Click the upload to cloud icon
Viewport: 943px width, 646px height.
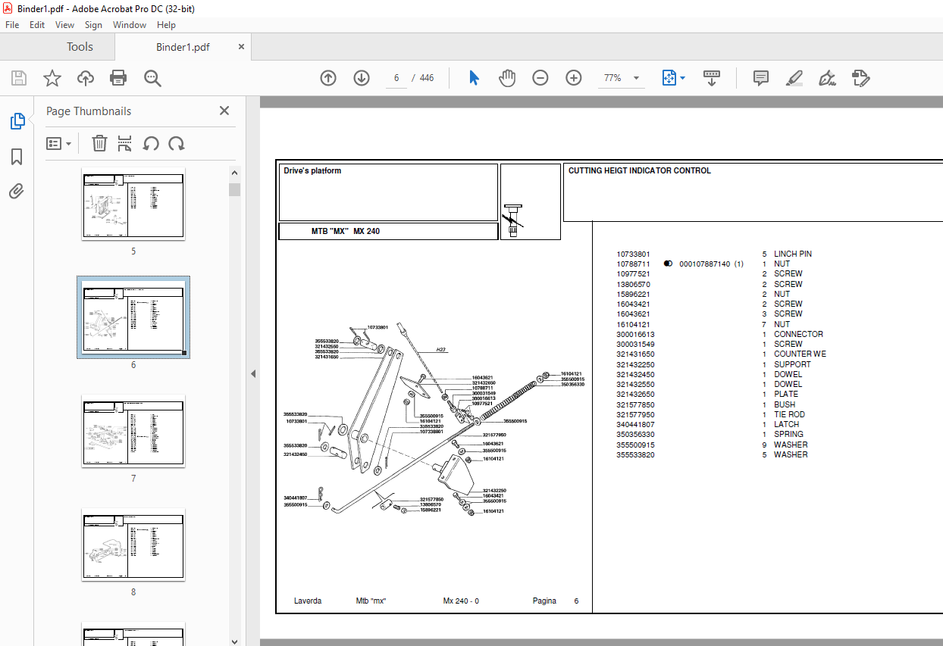click(86, 78)
